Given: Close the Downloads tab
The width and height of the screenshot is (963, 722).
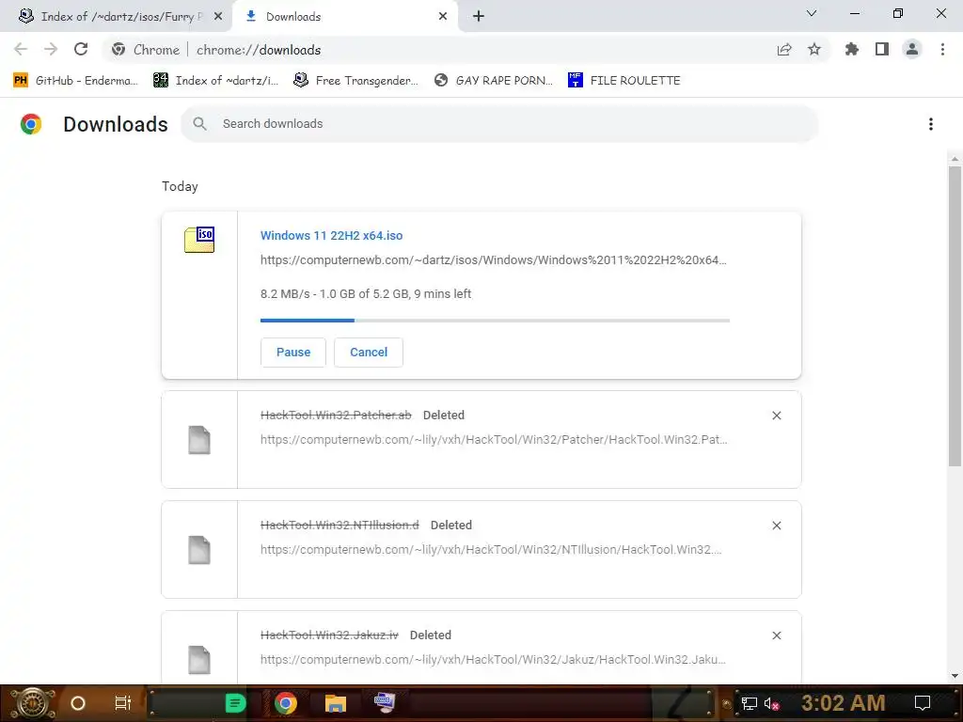Looking at the screenshot, I should pyautogui.click(x=443, y=17).
